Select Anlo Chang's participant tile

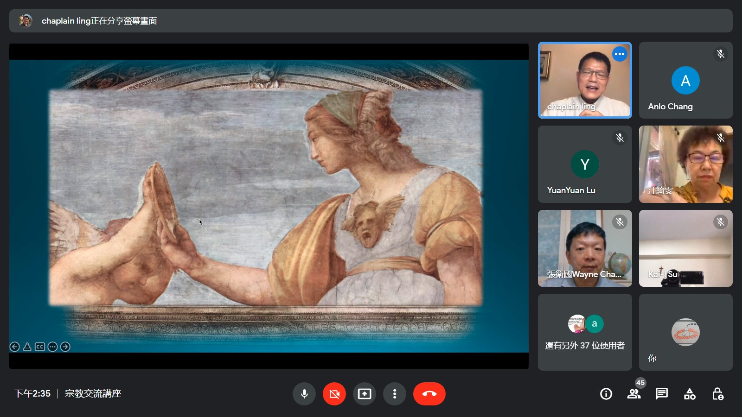pyautogui.click(x=685, y=80)
